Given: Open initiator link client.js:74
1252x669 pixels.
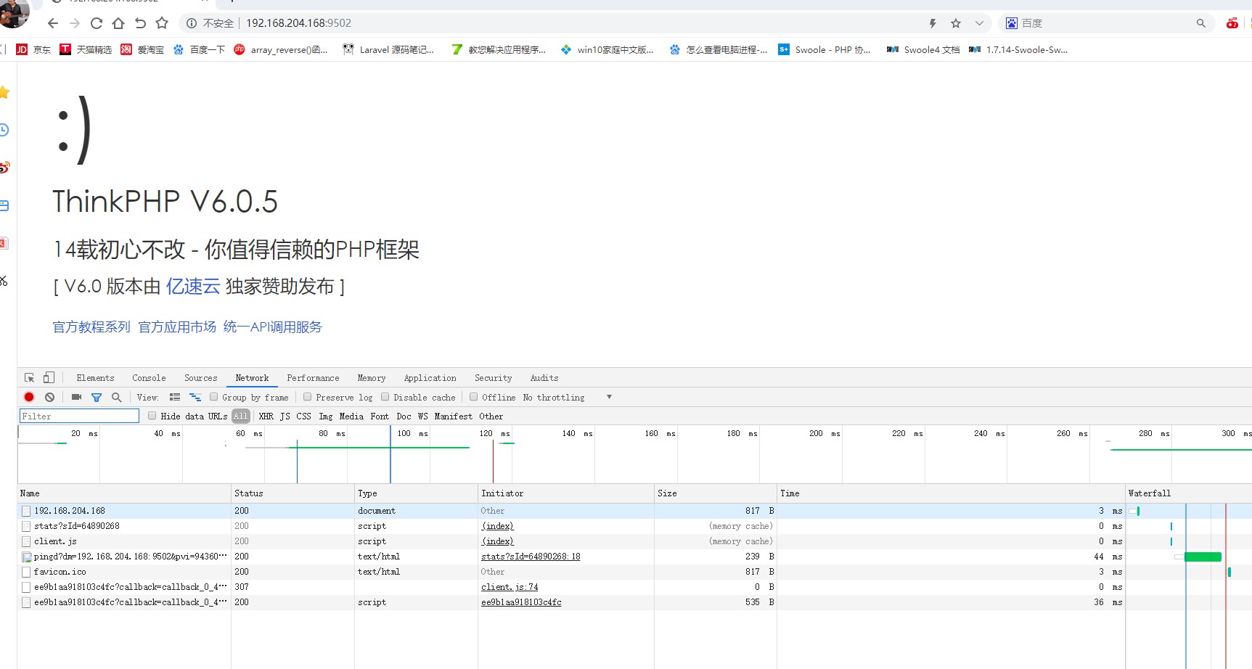Looking at the screenshot, I should 510,587.
